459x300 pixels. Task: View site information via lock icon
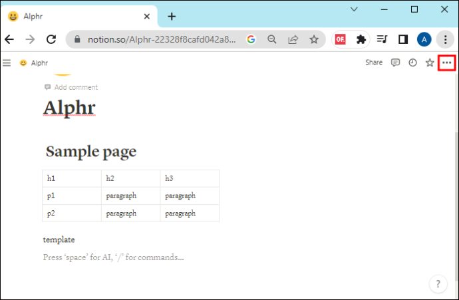point(77,39)
